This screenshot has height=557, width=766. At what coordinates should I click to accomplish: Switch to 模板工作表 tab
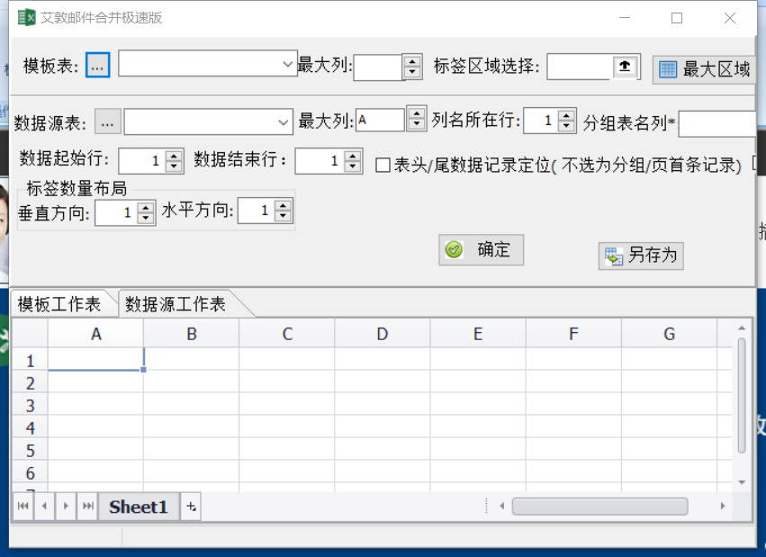[x=59, y=304]
